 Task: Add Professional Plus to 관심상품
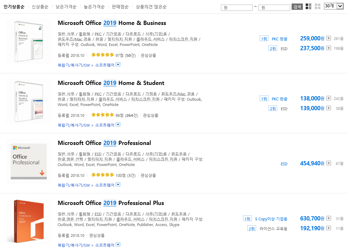(x=97, y=235)
